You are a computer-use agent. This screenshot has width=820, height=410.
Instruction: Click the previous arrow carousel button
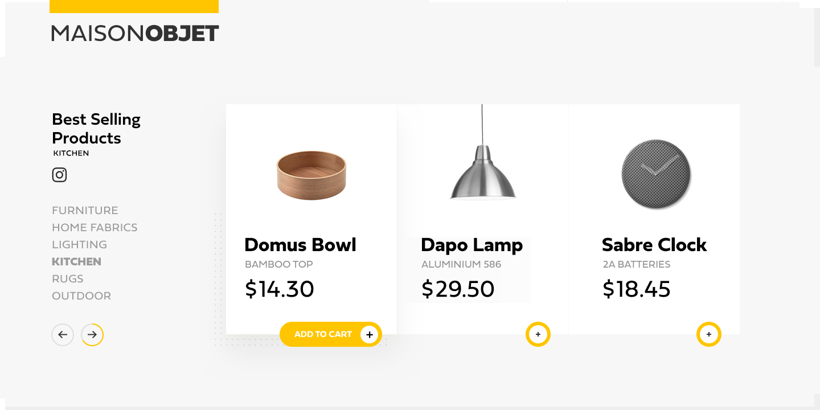tap(63, 335)
